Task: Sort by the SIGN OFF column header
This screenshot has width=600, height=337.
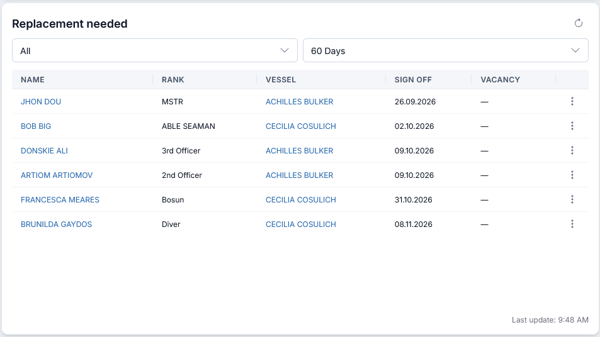Action: pyautogui.click(x=413, y=79)
